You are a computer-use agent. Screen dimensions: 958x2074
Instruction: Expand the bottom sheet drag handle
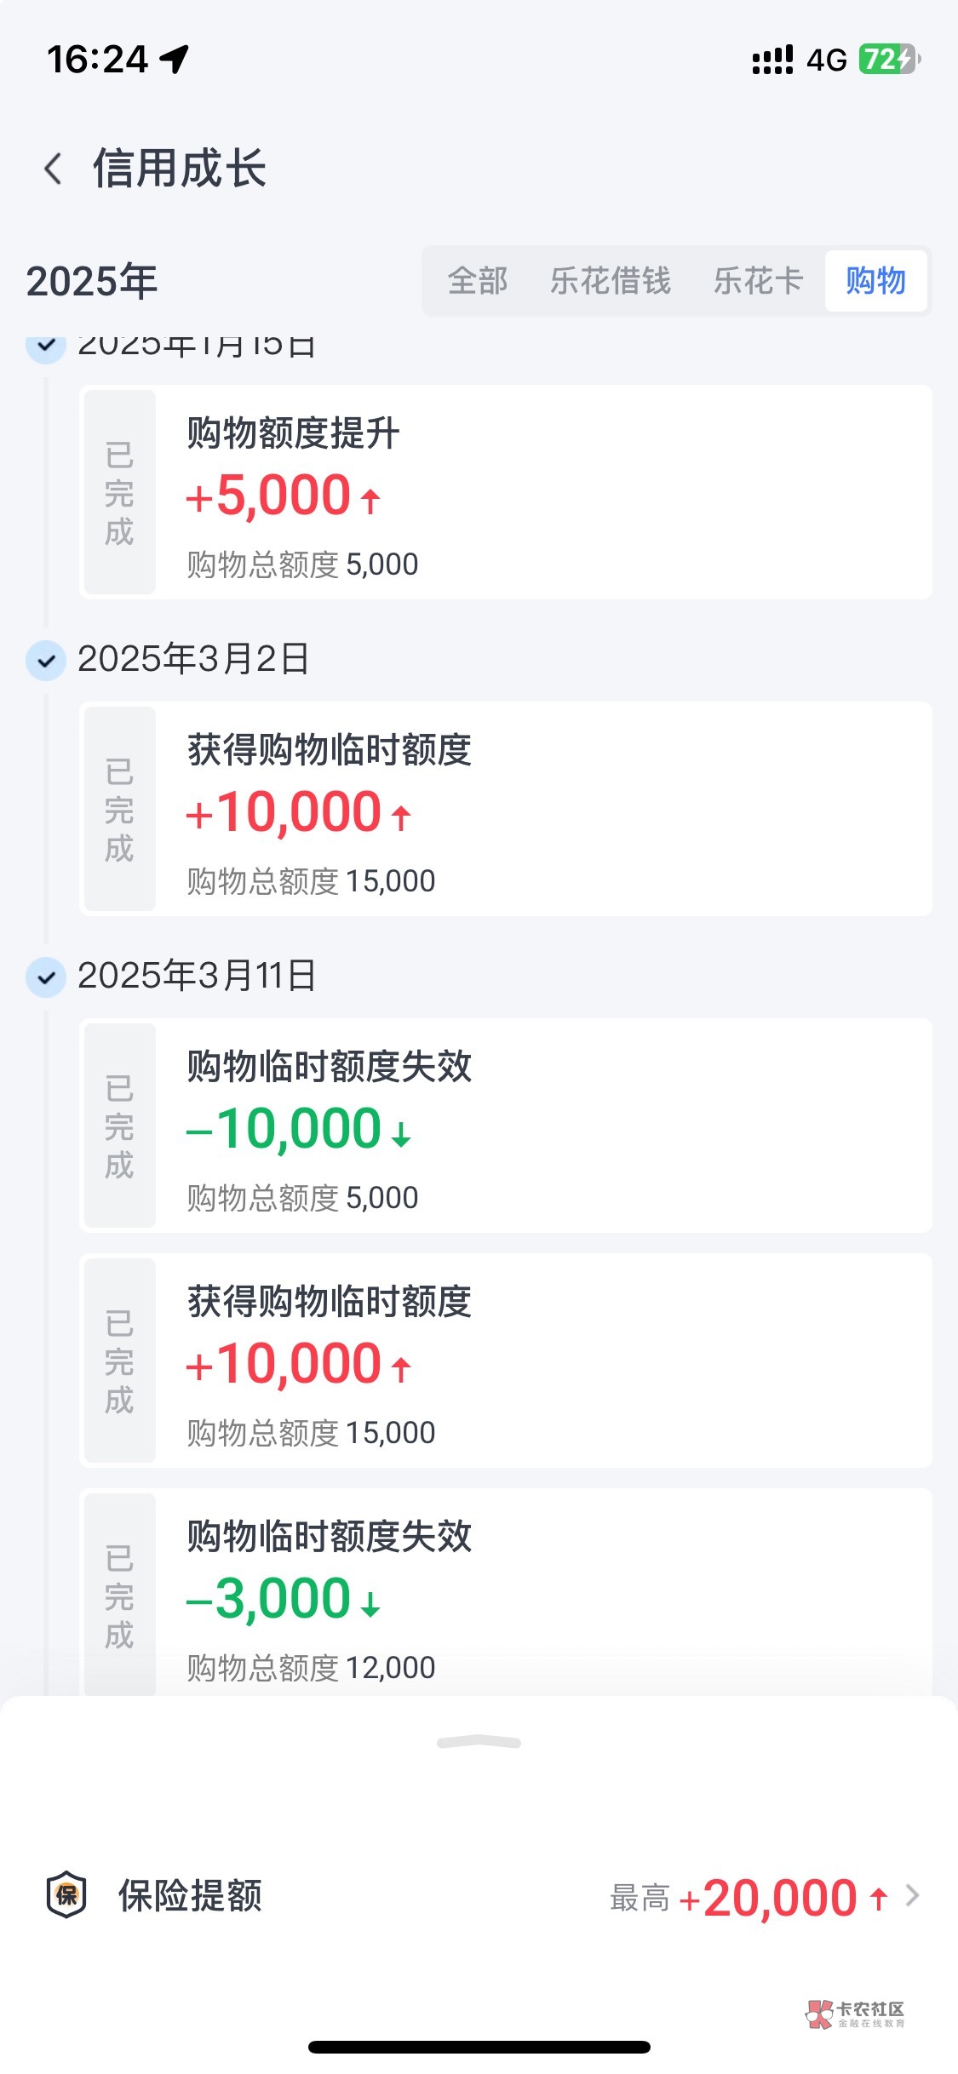(x=479, y=1742)
